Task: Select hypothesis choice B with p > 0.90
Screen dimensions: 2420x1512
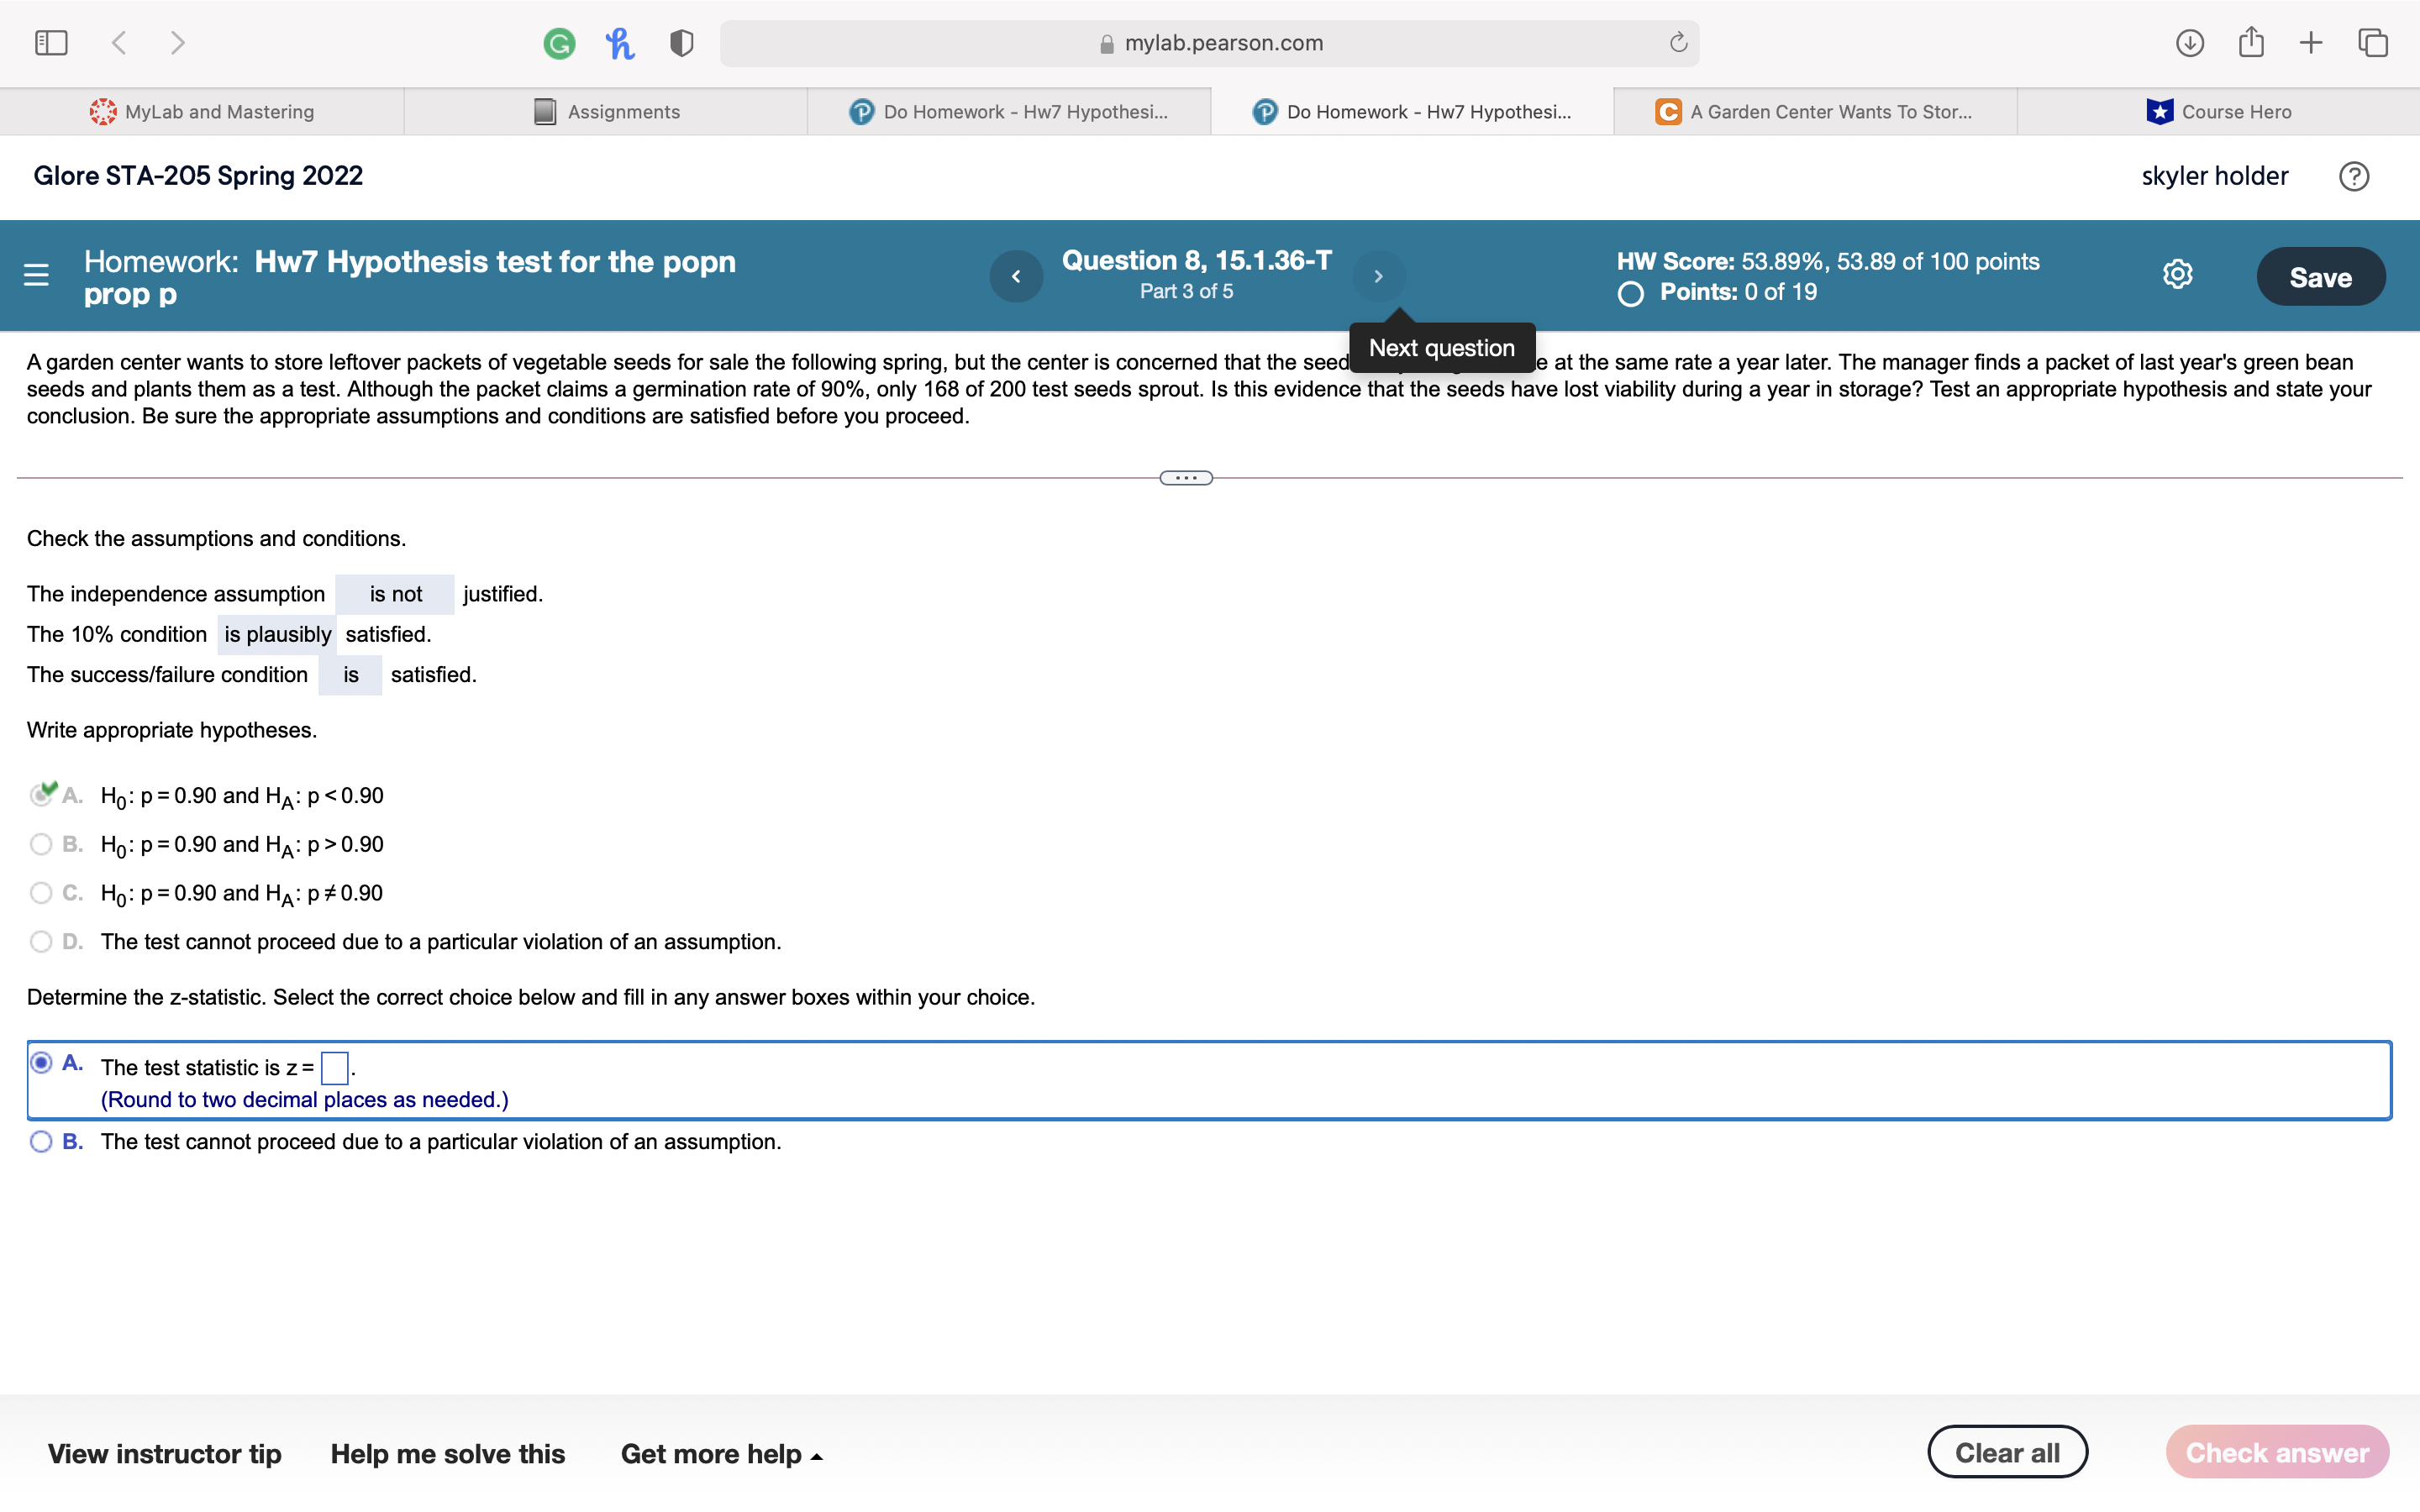Action: tap(41, 844)
